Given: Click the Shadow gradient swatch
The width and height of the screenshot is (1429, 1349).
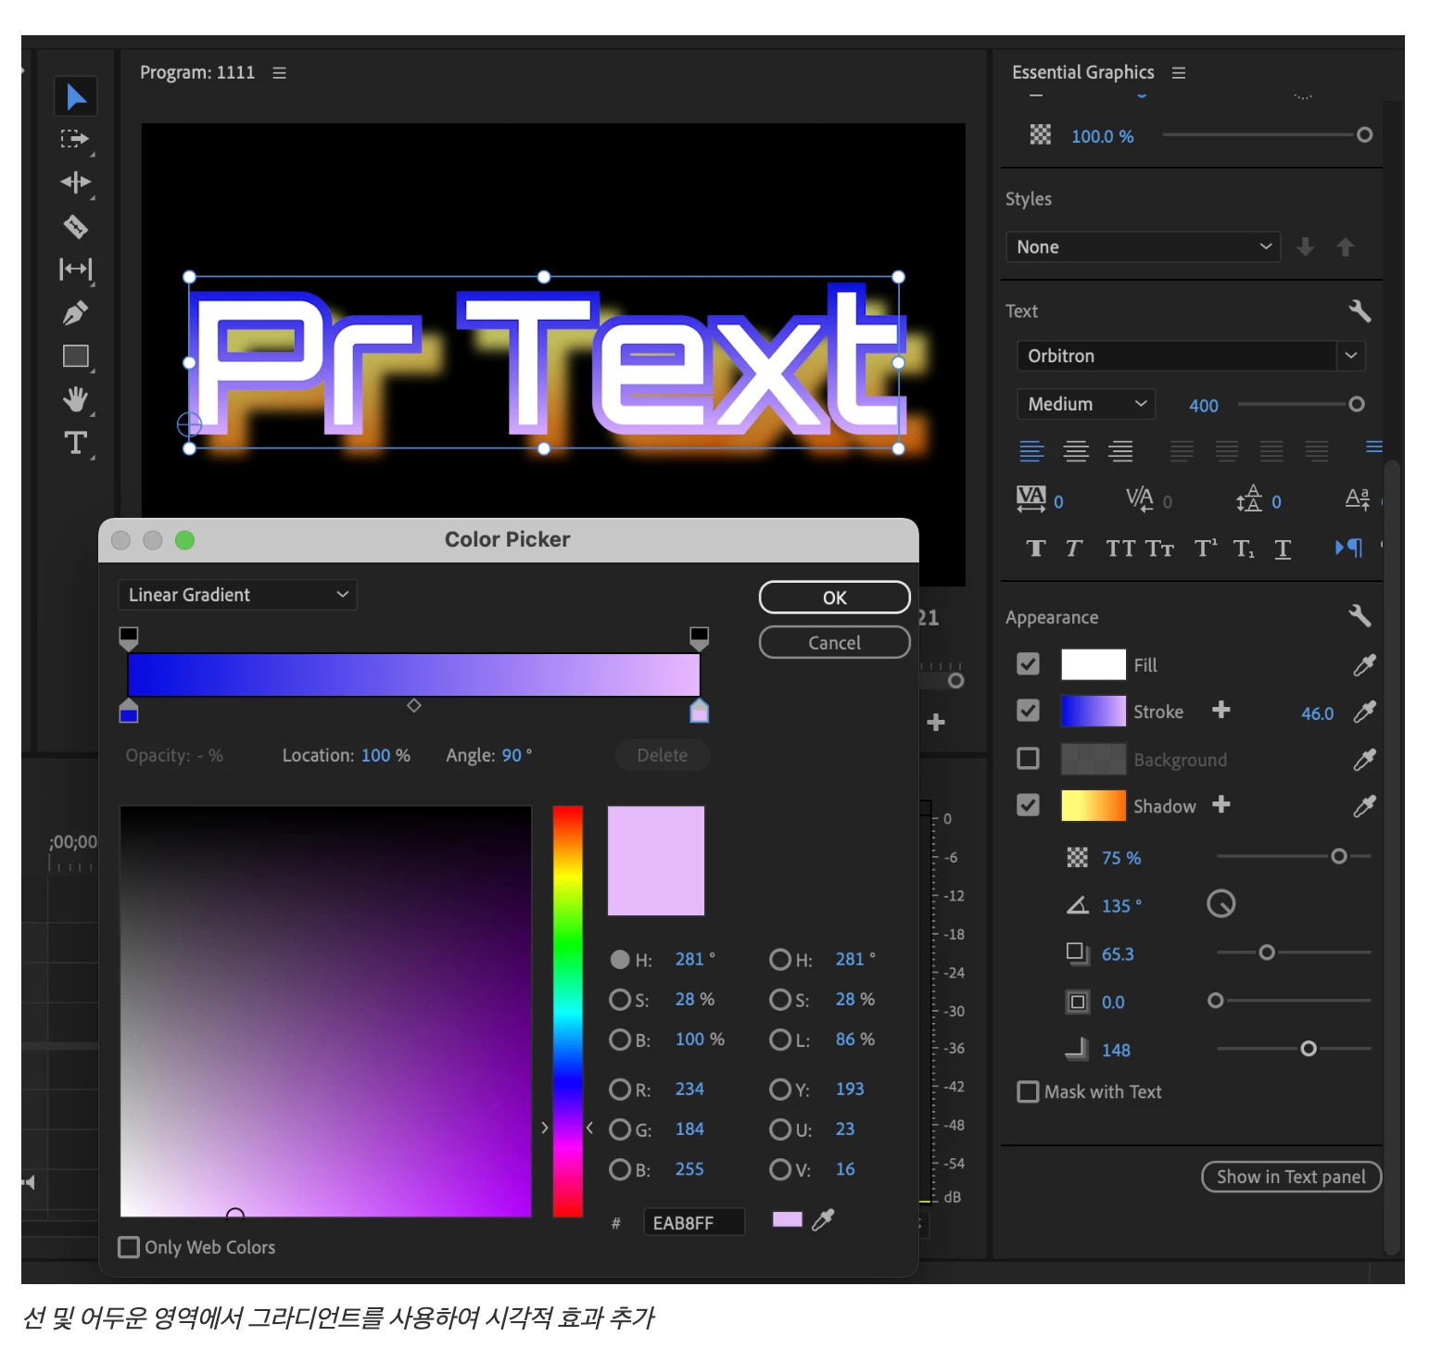Looking at the screenshot, I should click(x=1094, y=805).
